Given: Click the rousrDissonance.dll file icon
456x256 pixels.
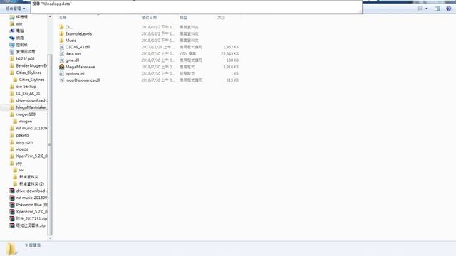Looking at the screenshot, I should click(x=61, y=80).
